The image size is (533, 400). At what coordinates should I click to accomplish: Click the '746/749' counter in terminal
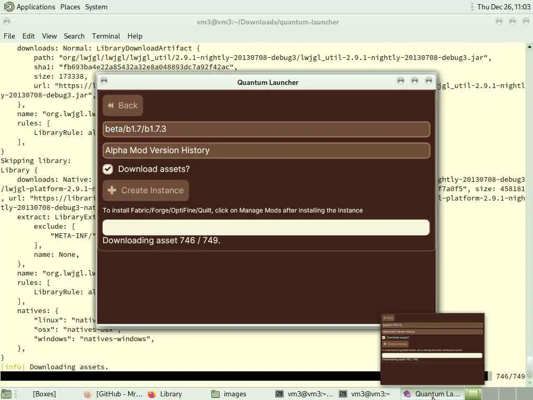[510, 377]
